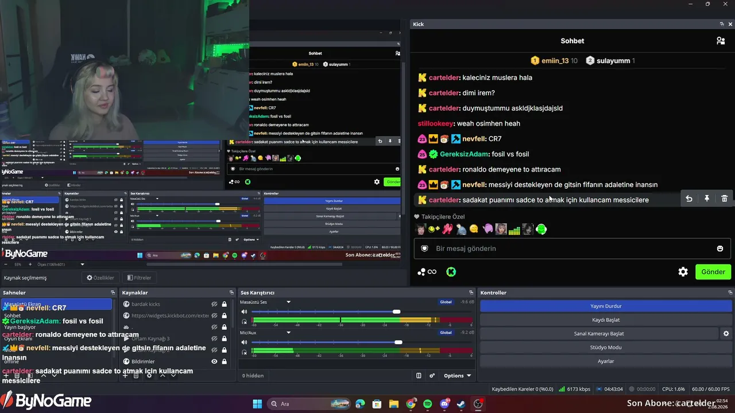The image size is (735, 413).
Task: Float the Kick dock panel
Action: click(722, 24)
